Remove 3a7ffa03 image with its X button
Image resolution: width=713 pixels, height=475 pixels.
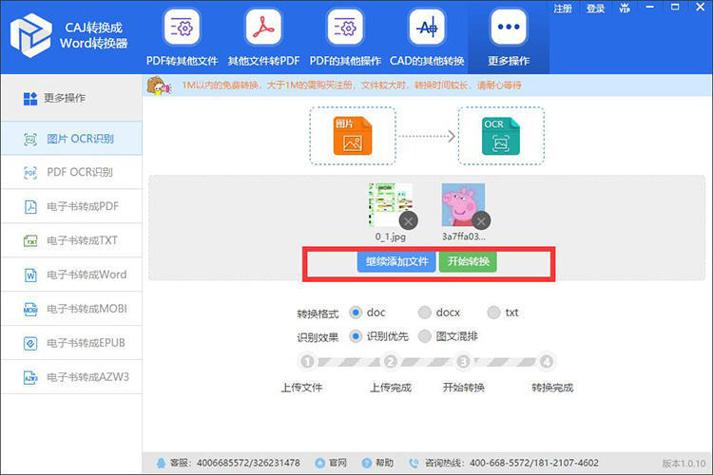481,221
